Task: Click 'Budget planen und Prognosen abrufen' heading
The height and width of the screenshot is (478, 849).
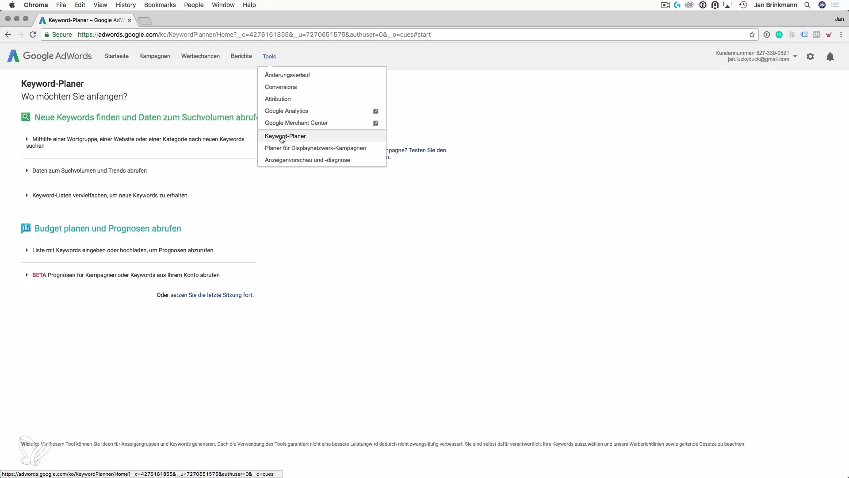Action: 108,228
